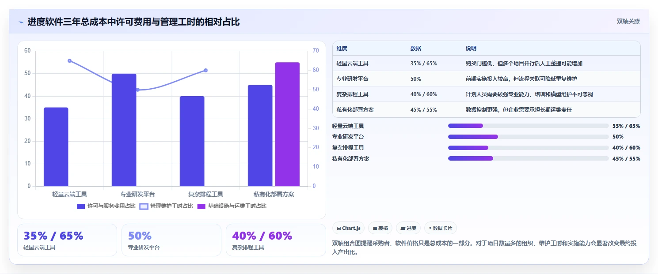Toggle the 基础设施与运维工时占比 legend entry

pyautogui.click(x=232, y=206)
